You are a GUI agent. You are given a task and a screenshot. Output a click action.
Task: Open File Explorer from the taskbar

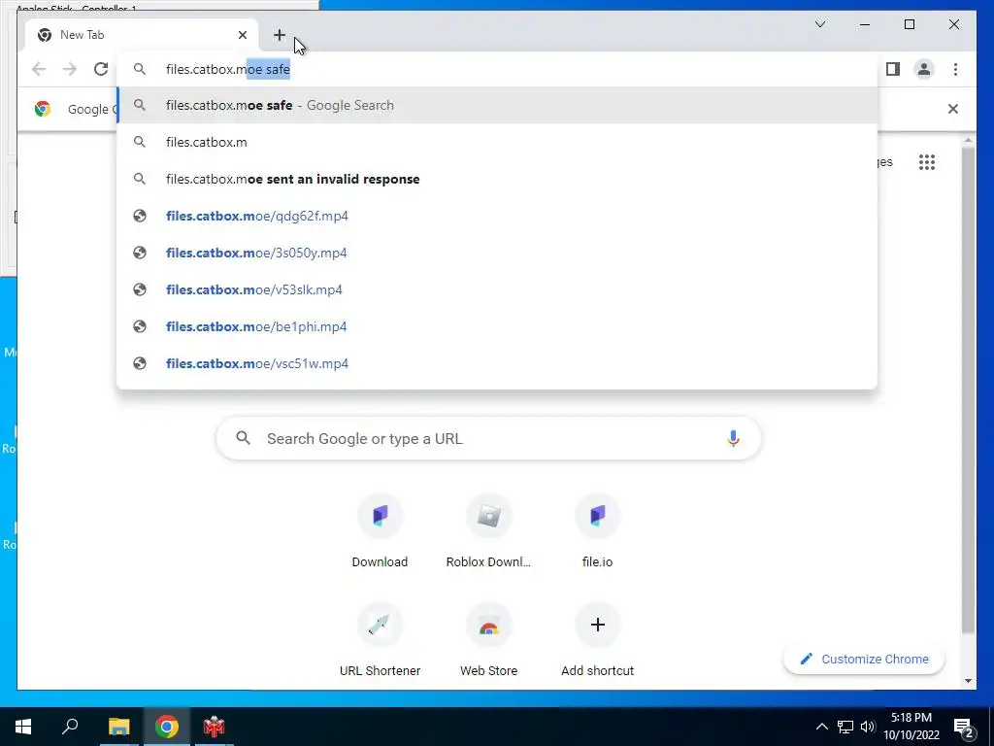coord(118,727)
